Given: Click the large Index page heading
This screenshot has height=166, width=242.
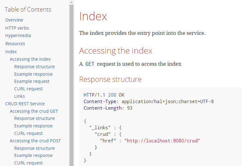Looking at the screenshot, I should [x=93, y=17].
